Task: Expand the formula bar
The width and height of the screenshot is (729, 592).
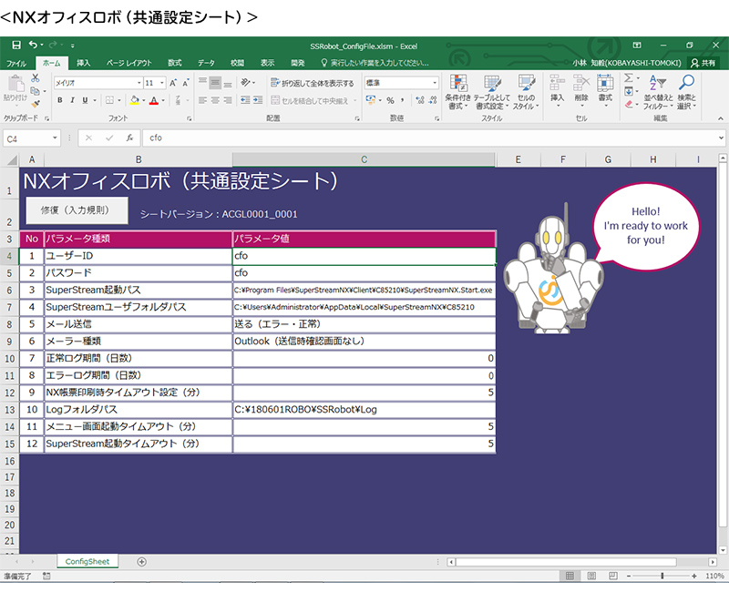Action: click(x=721, y=138)
